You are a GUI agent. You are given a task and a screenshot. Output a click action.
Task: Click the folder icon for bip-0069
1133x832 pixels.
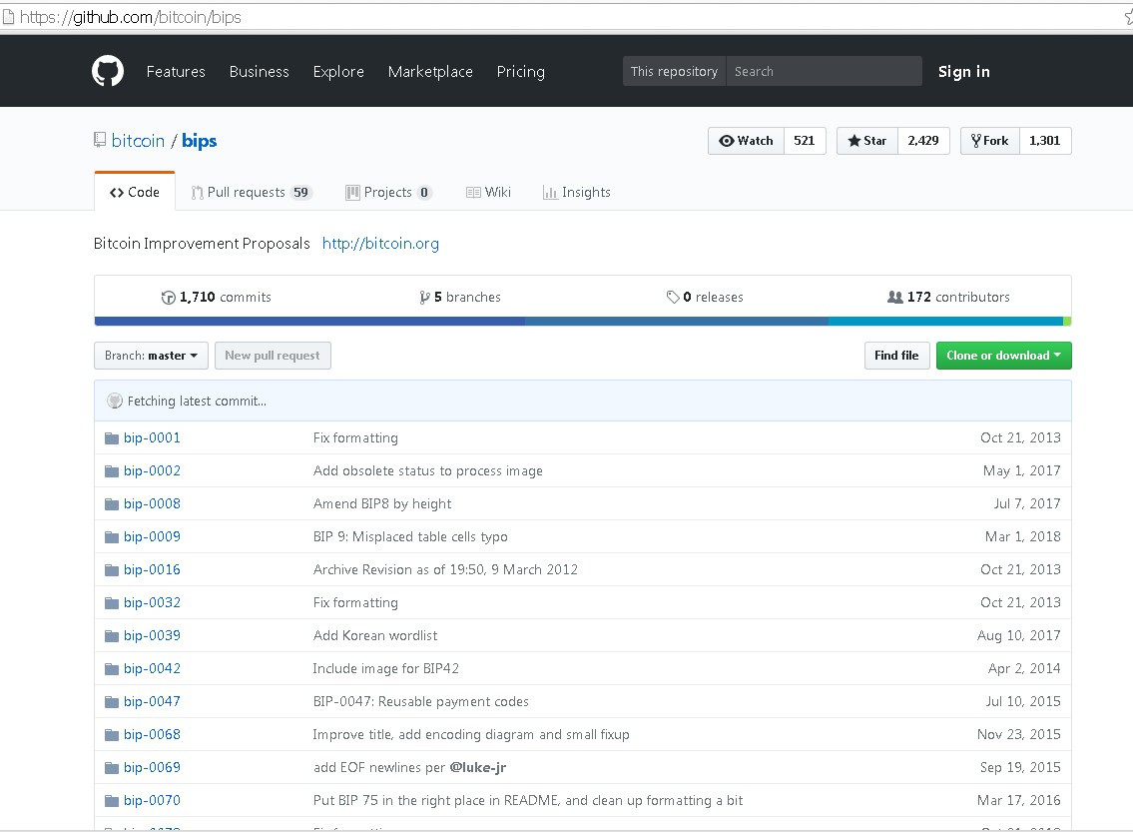[x=111, y=768]
